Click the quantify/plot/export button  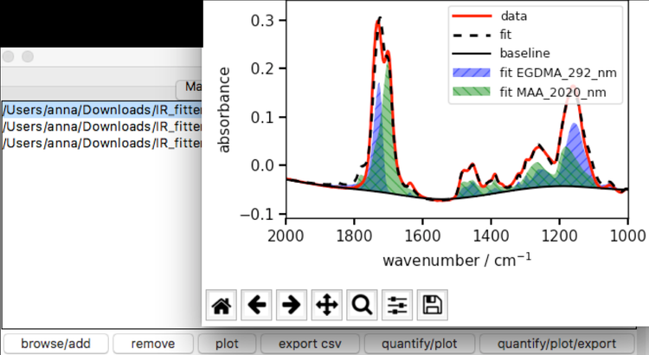pos(556,344)
